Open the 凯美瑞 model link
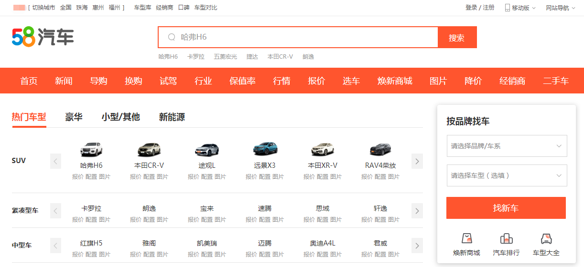The width and height of the screenshot is (584, 267). pos(207,243)
